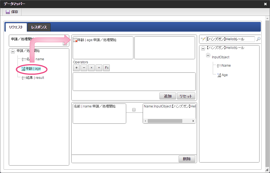Open the Fx function button
The height and width of the screenshot is (173, 270).
pyautogui.click(x=106, y=68)
